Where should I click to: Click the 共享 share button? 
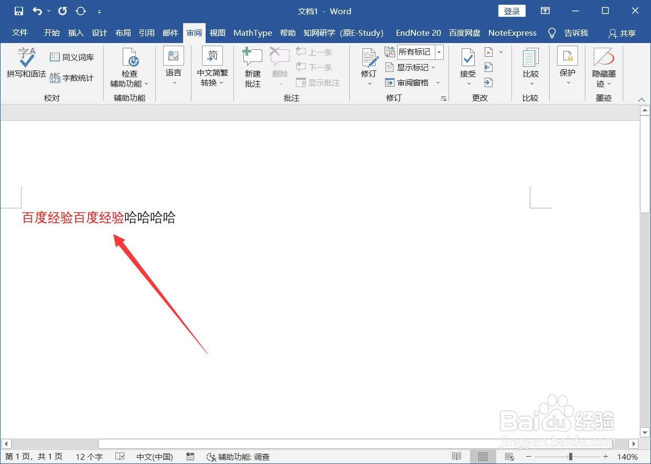622,33
